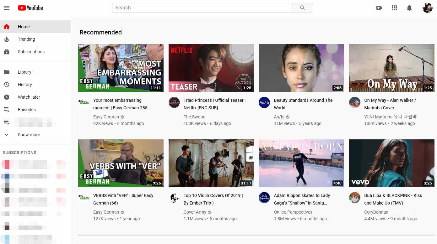437x244 pixels.
Task: Play the Most Embarrassing Moments thumbnail
Action: point(121,68)
